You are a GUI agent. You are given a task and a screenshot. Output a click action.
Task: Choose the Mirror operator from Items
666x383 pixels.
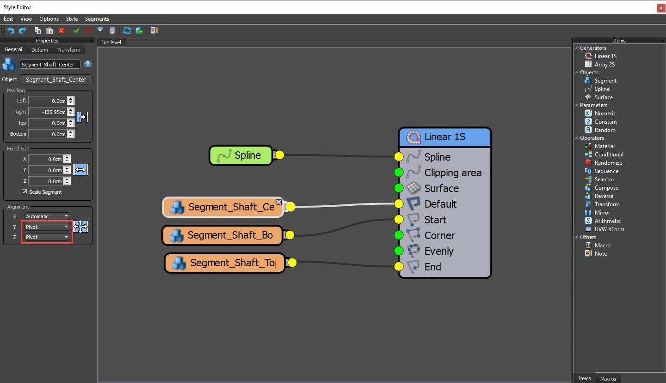pos(602,212)
